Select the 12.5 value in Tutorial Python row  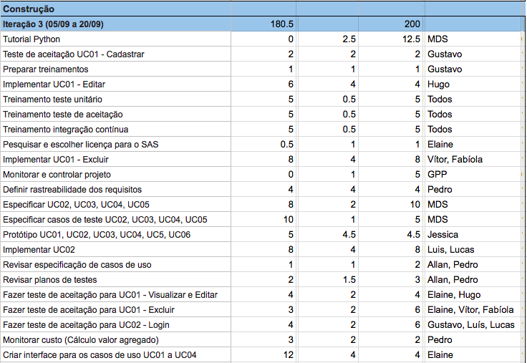(392, 39)
